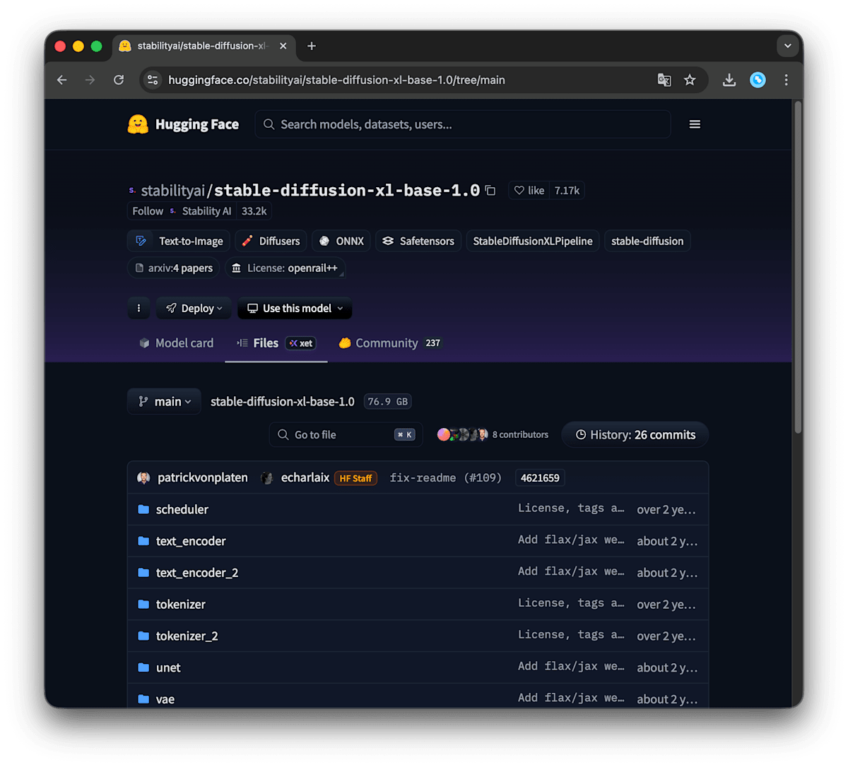Open the 33.2k followers count

pyautogui.click(x=254, y=211)
